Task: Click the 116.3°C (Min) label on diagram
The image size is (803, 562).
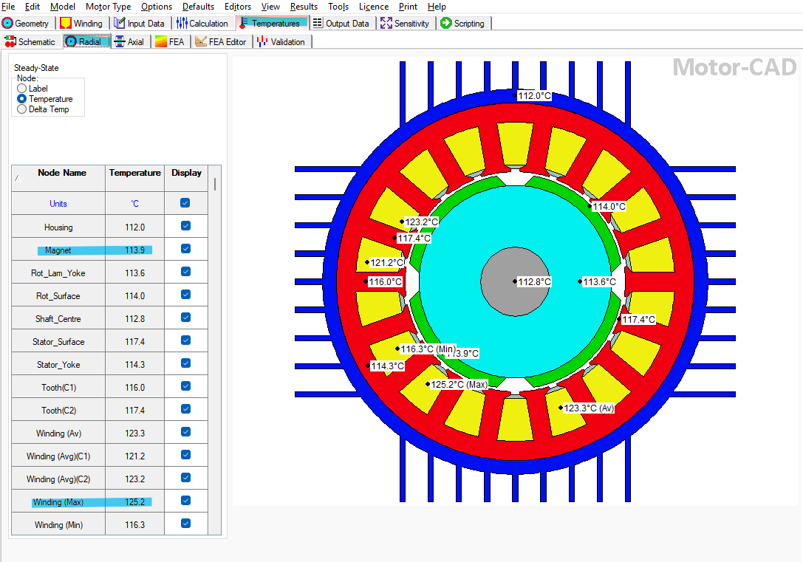Action: 428,349
